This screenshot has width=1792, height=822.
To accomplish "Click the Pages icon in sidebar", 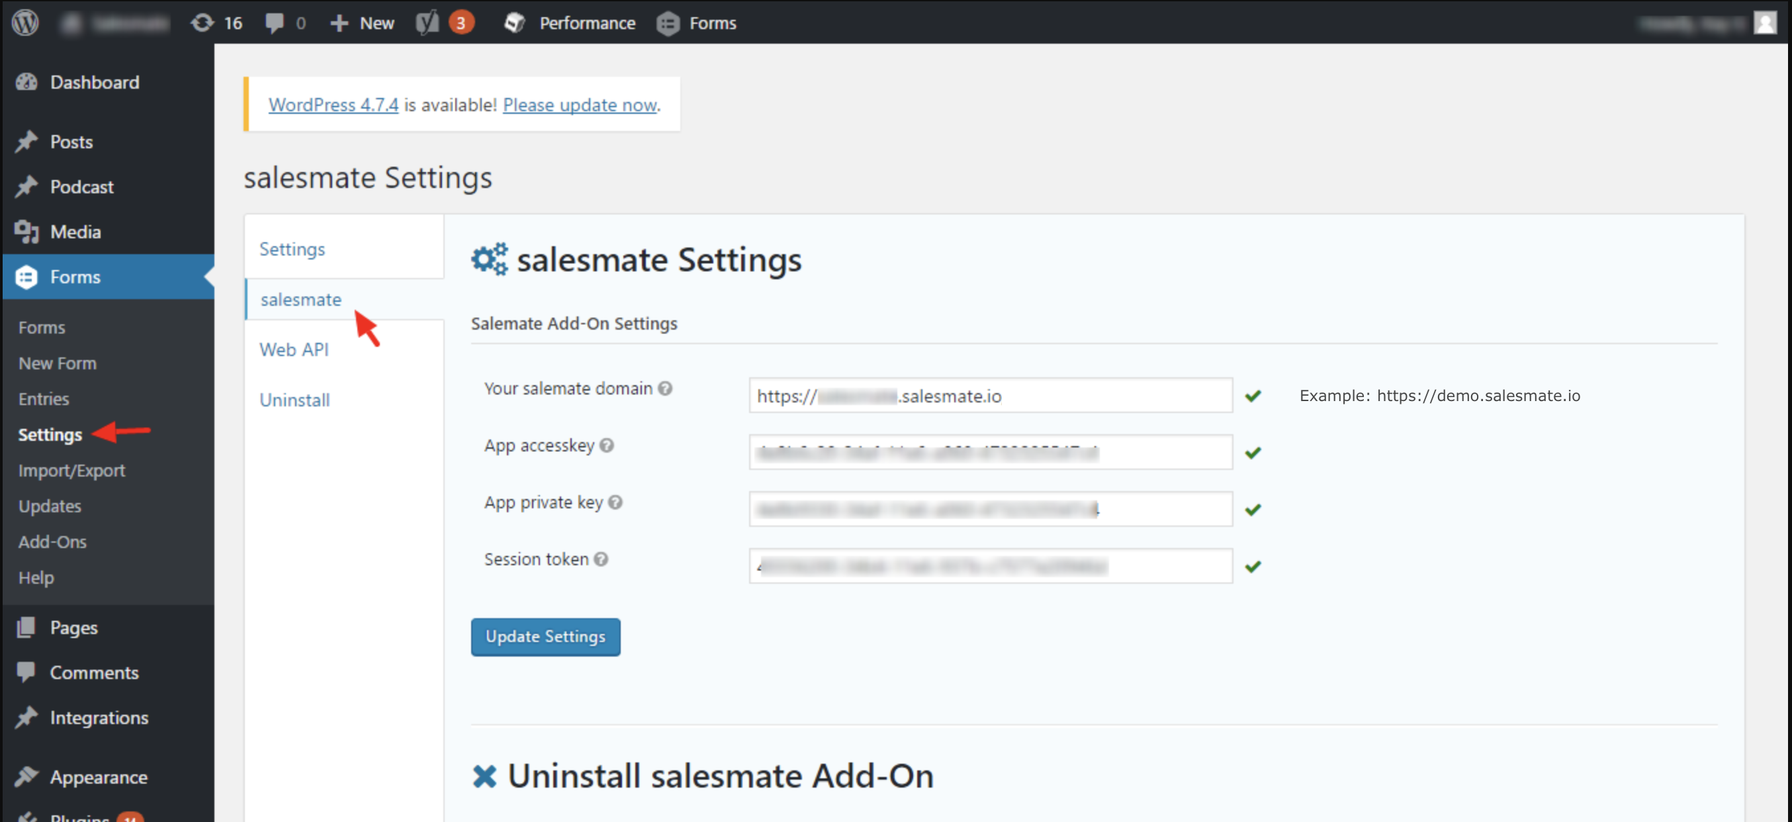I will tap(26, 628).
